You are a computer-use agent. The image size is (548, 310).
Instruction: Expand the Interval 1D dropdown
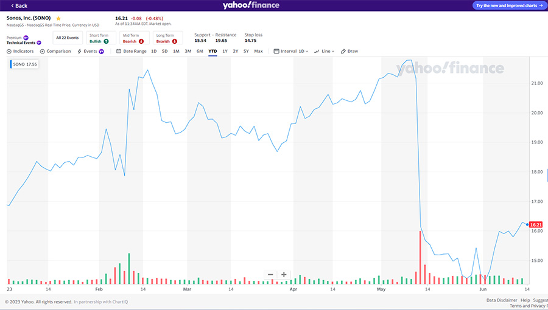click(291, 51)
